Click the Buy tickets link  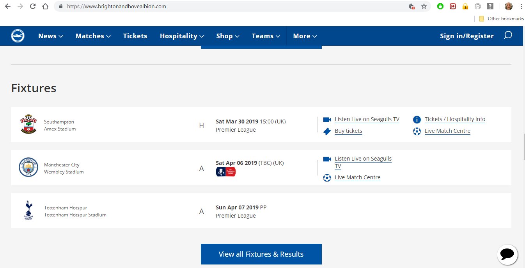pos(348,131)
